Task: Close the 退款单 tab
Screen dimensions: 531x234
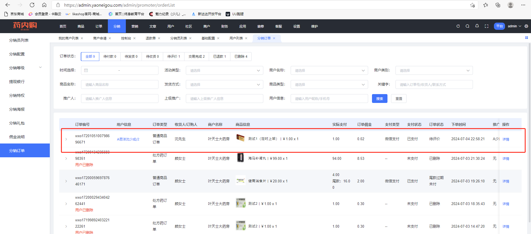Action: pos(159,38)
